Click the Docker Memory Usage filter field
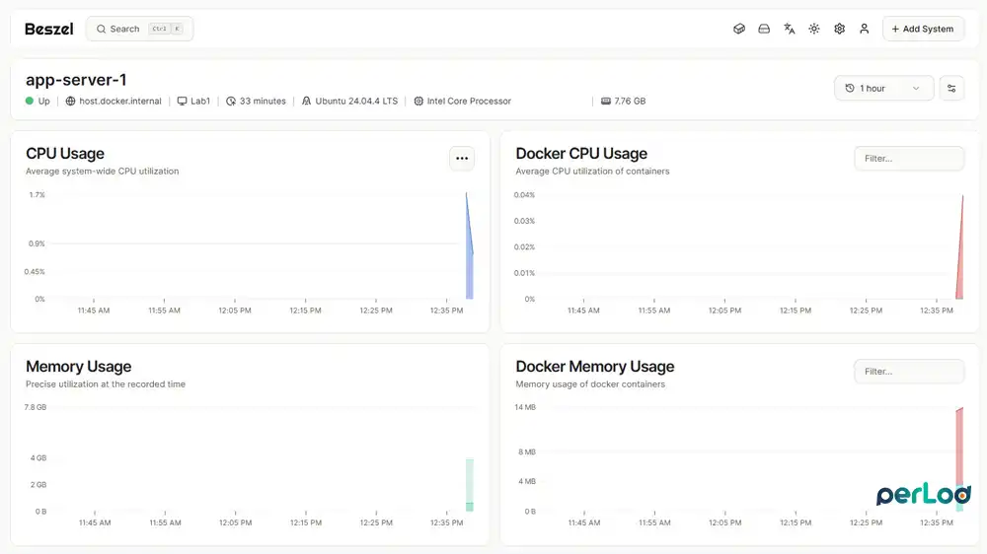Screen dimensions: 987x554 click(x=909, y=372)
